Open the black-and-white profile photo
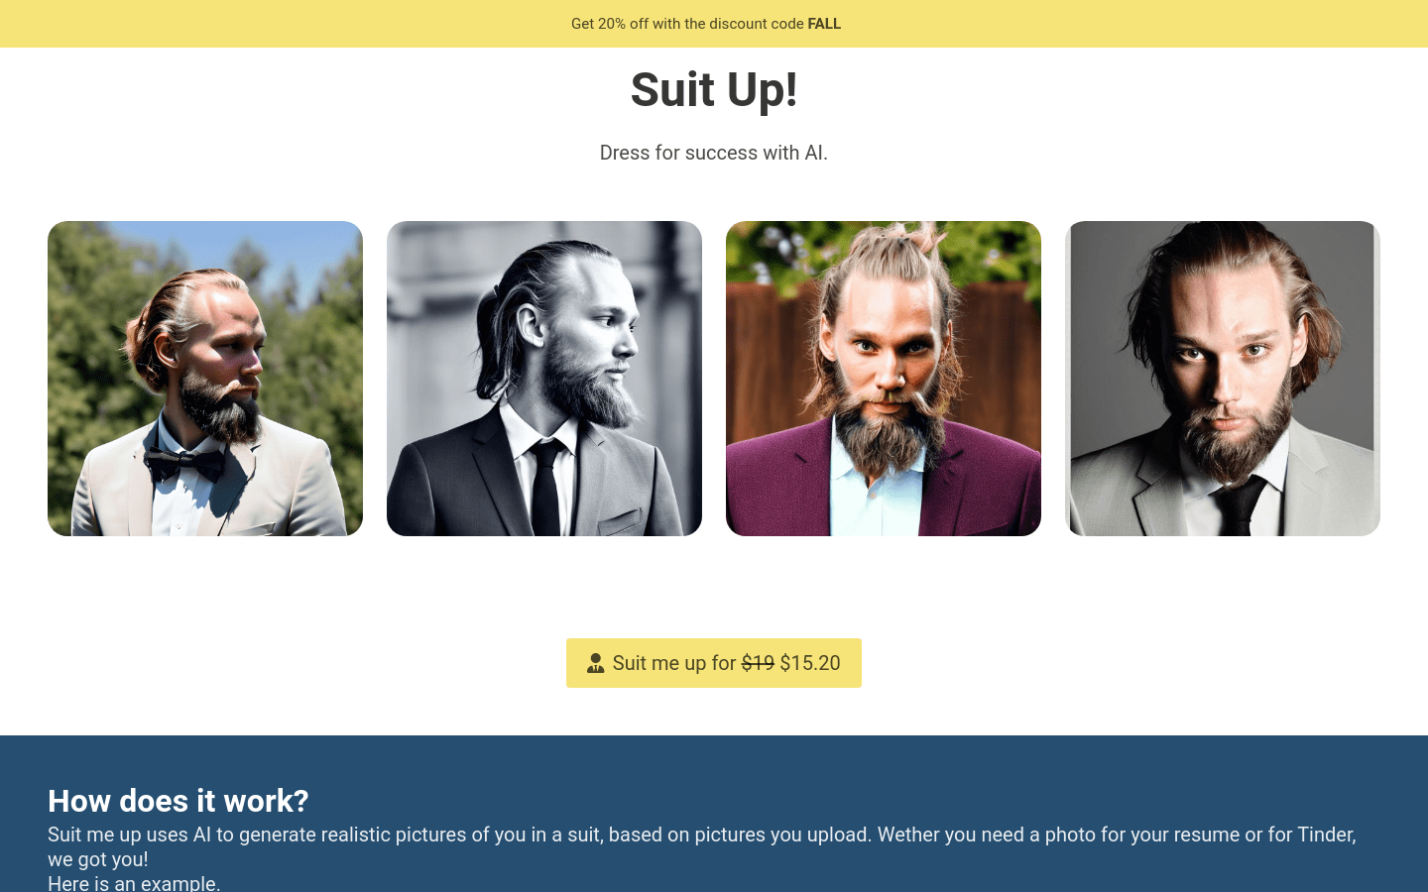This screenshot has height=892, width=1428. [x=543, y=378]
